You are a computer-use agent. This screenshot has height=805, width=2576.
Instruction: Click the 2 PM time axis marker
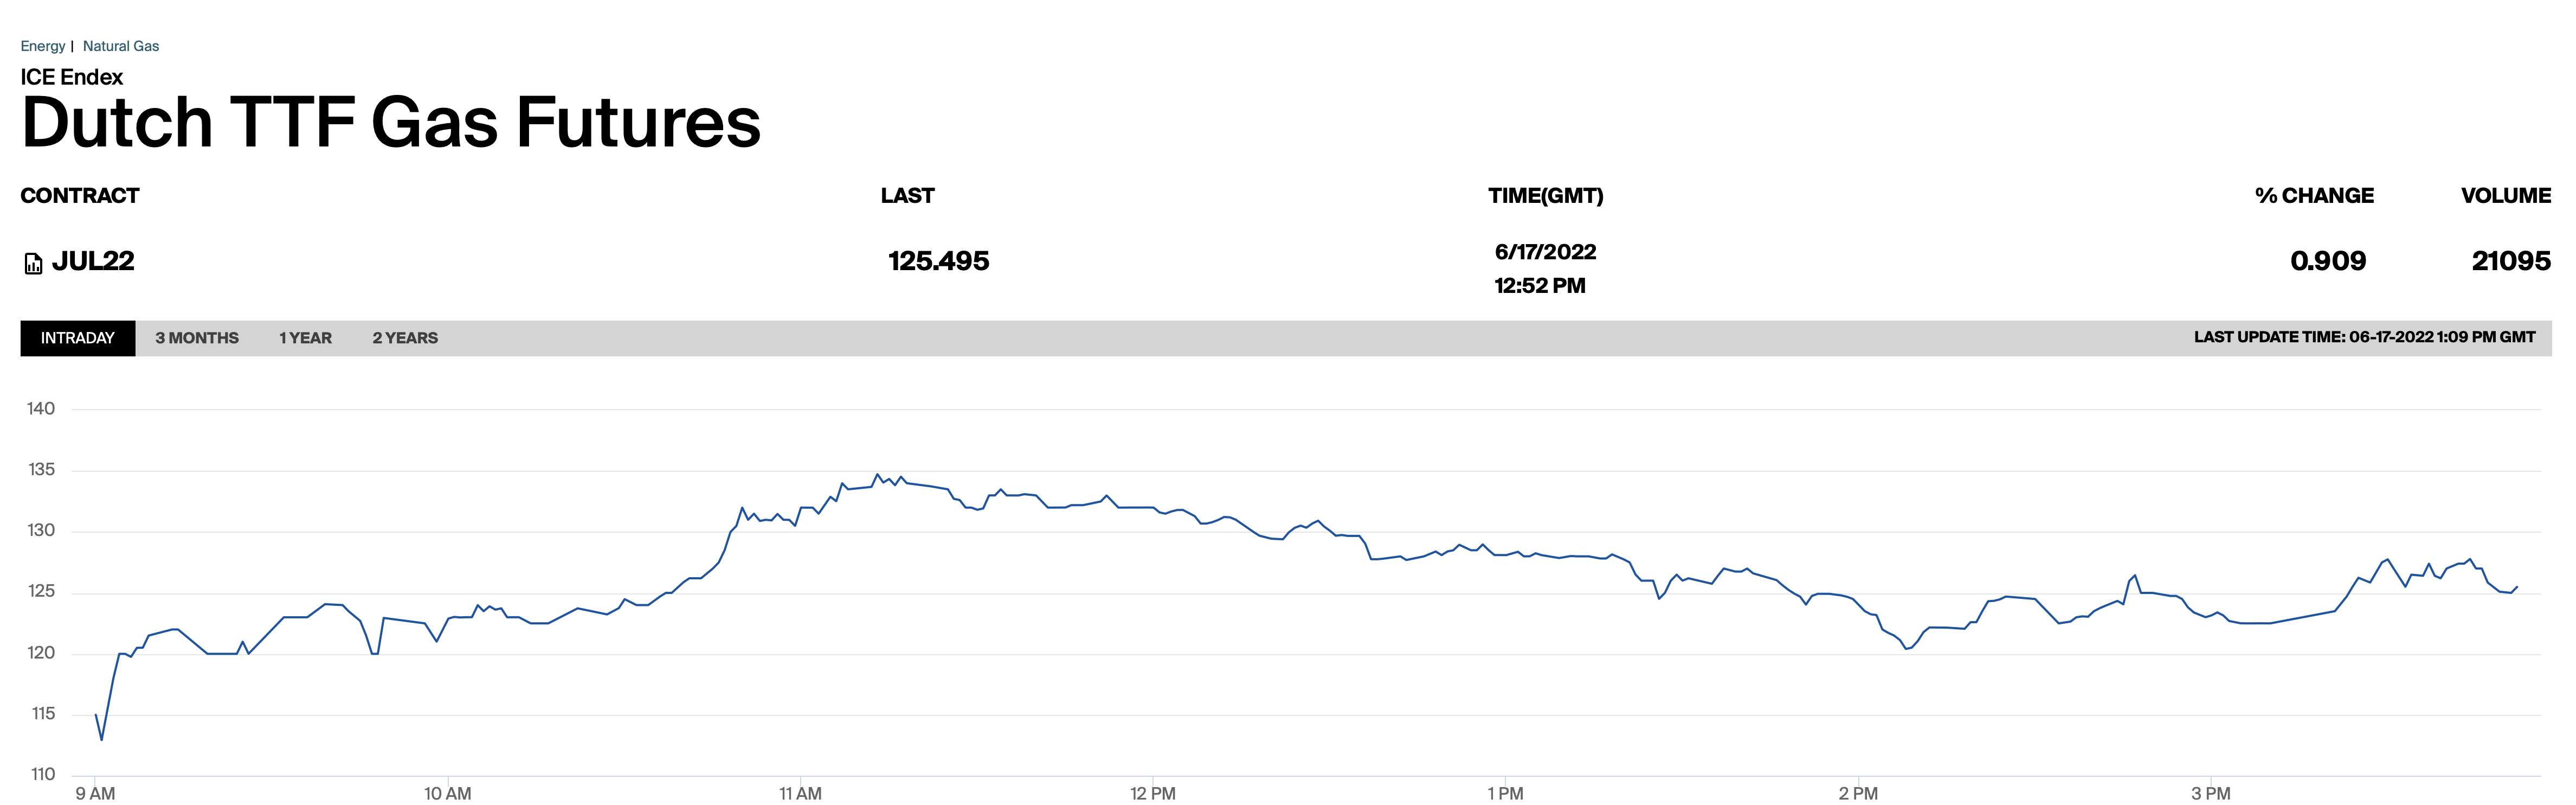(x=1857, y=793)
